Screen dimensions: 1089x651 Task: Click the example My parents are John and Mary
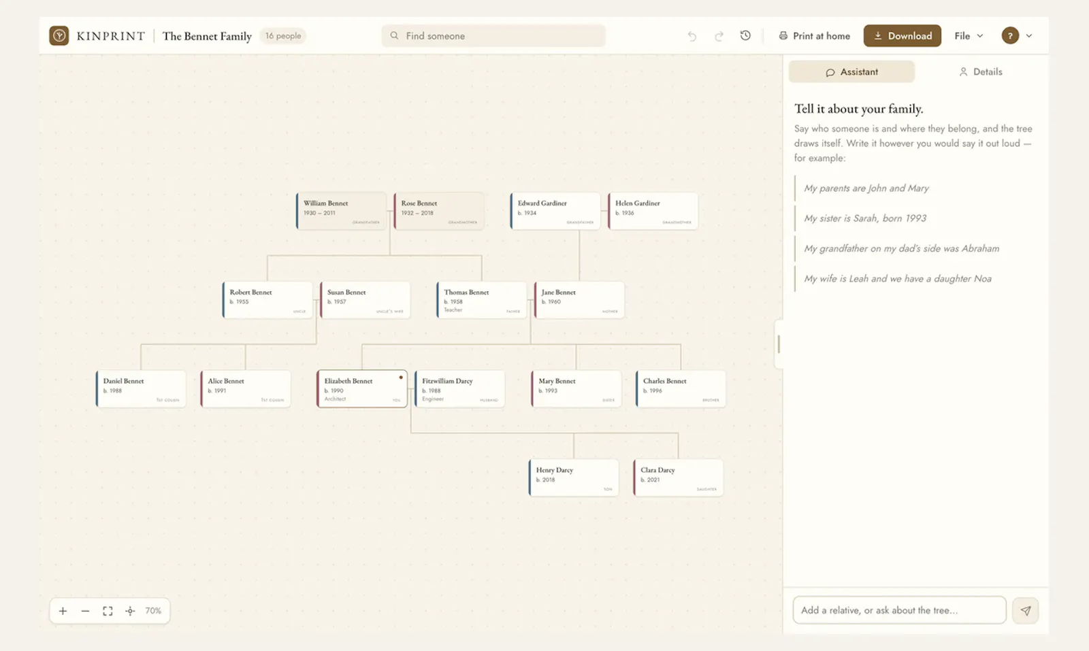coord(866,188)
